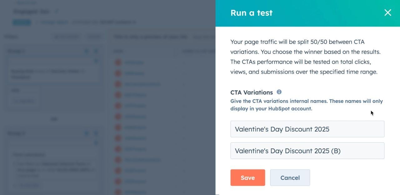Screen dimensions: 400x195
Task: Click the AND button inside Group 1
Action: click(16, 91)
